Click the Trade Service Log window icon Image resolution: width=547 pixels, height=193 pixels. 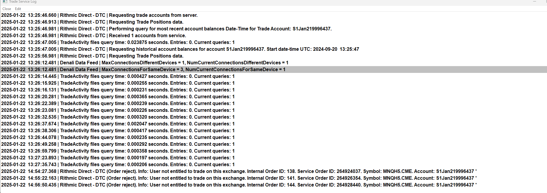[5, 1]
